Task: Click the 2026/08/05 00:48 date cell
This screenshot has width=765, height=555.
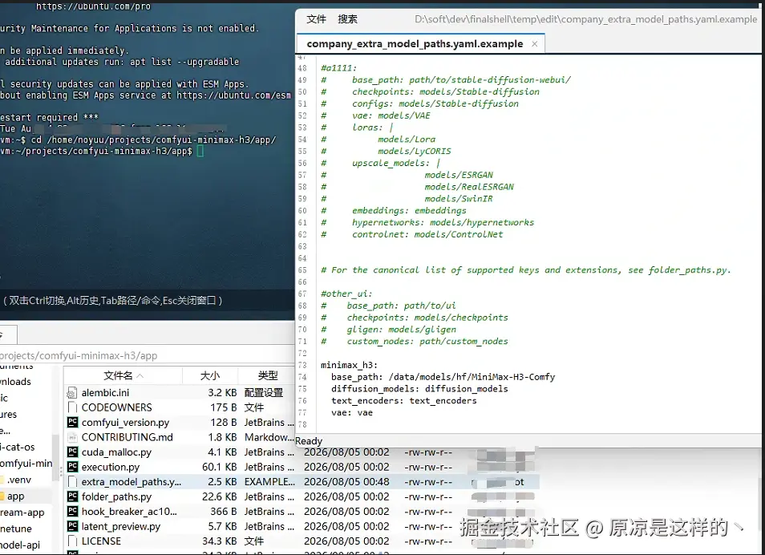Action: click(x=346, y=482)
